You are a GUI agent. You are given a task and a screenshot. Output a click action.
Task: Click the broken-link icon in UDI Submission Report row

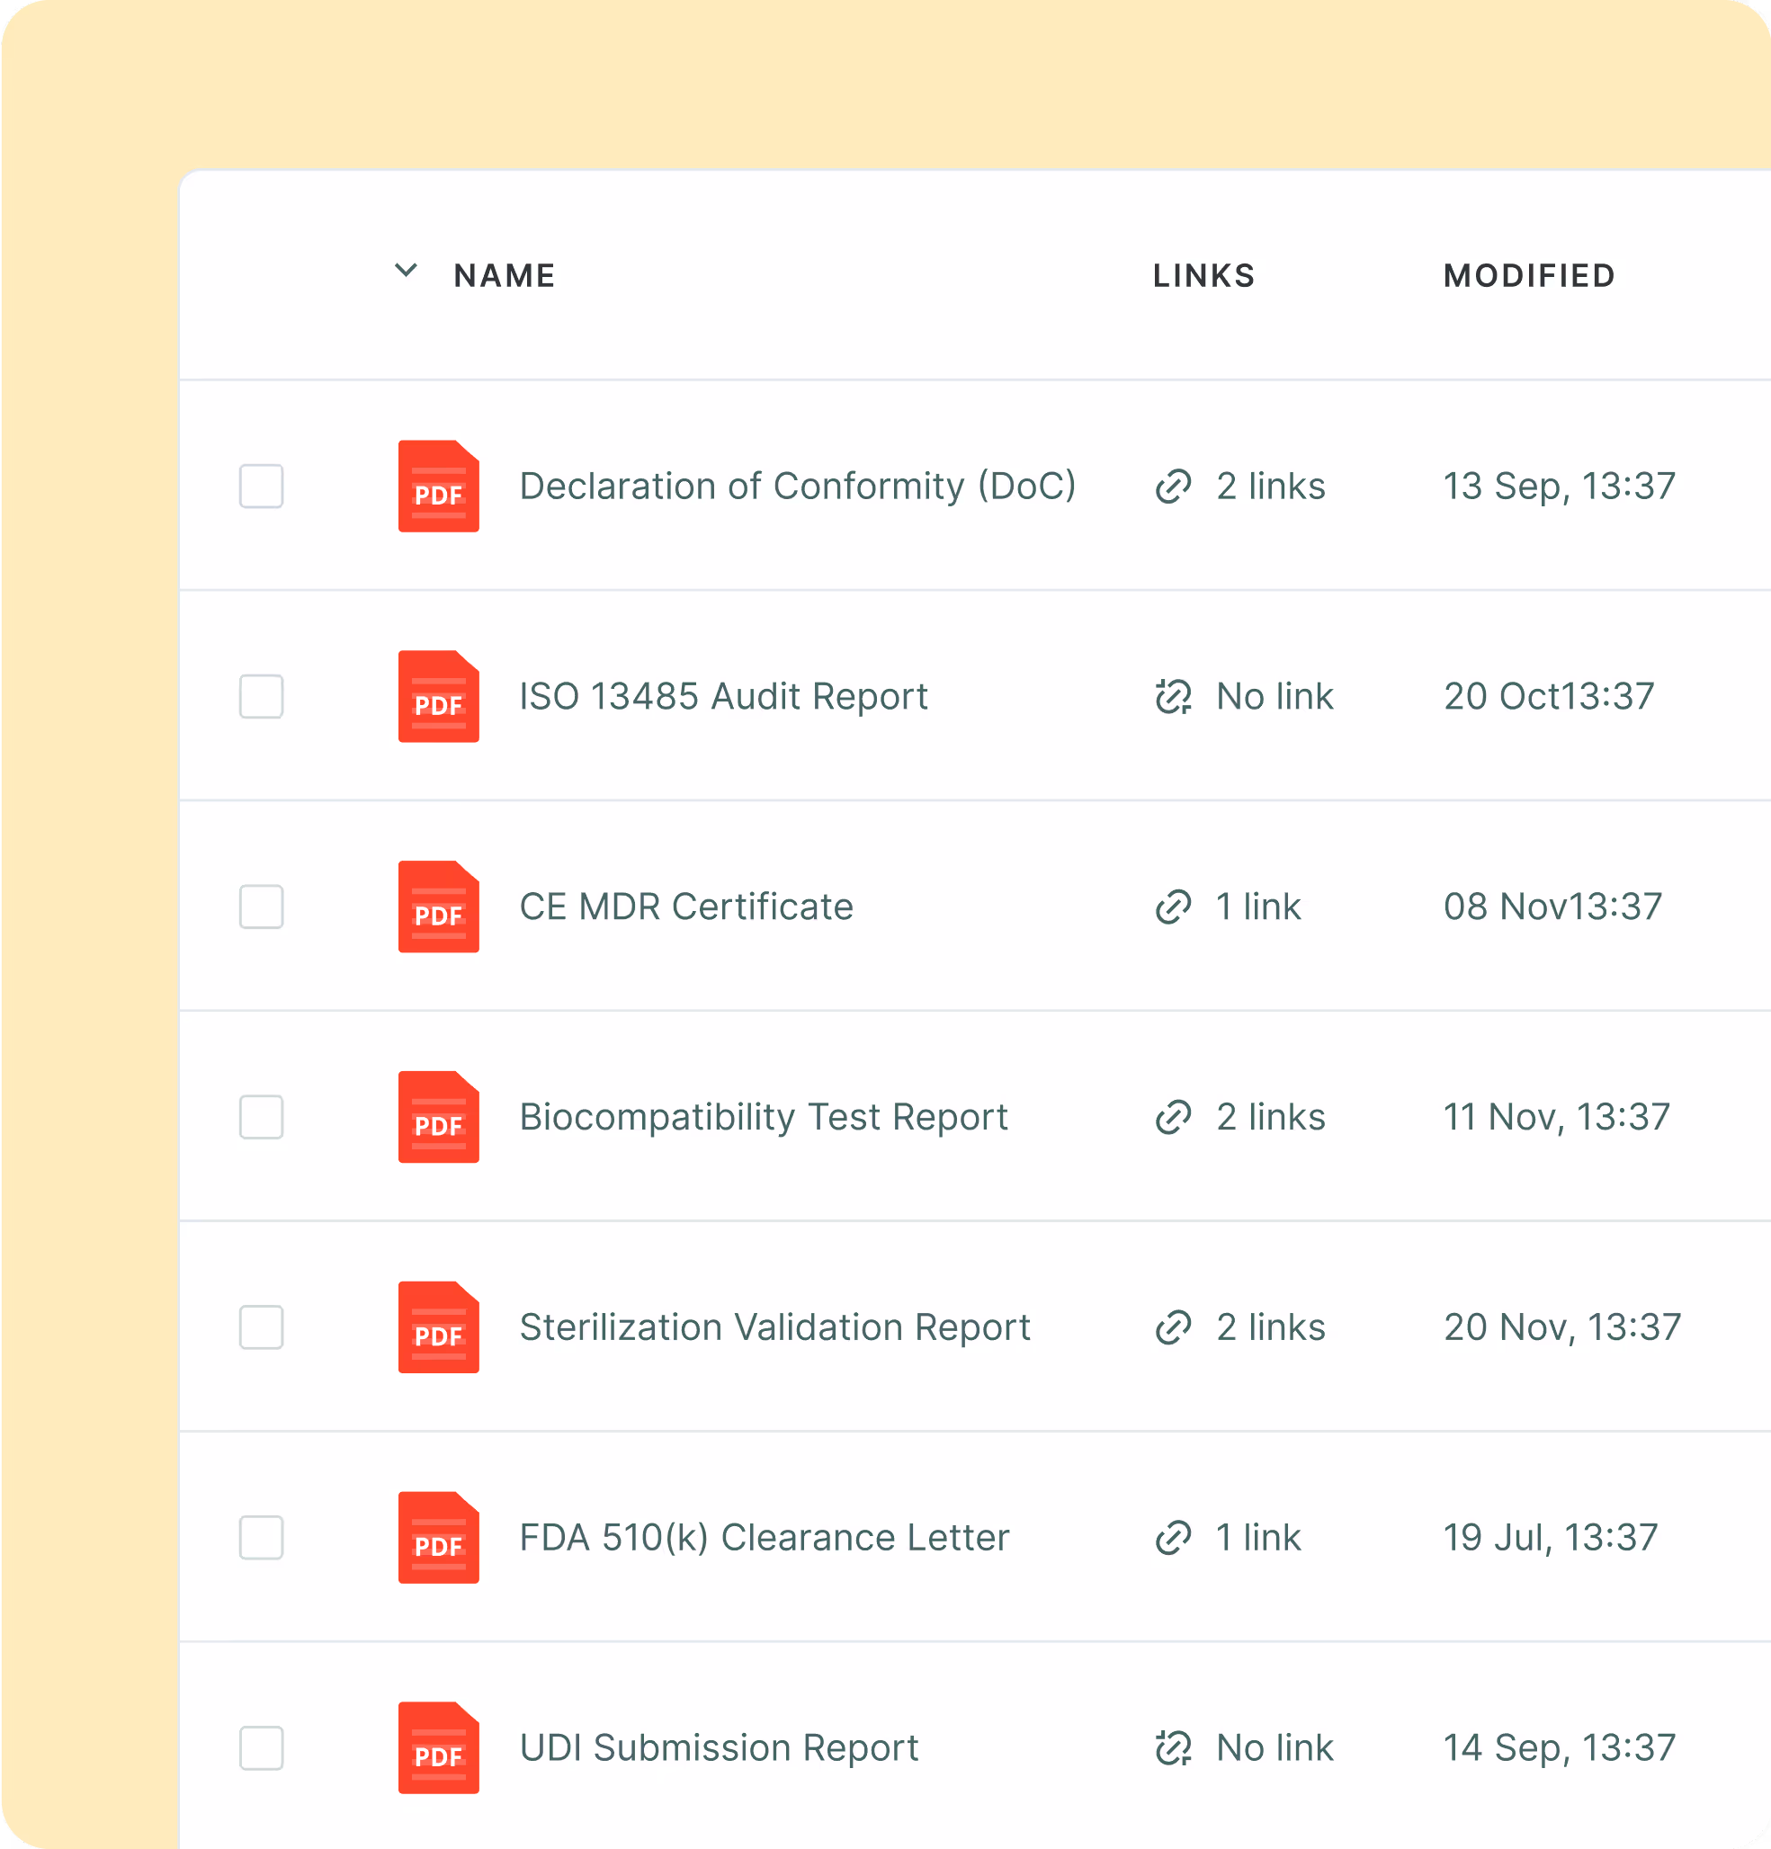[1173, 1748]
